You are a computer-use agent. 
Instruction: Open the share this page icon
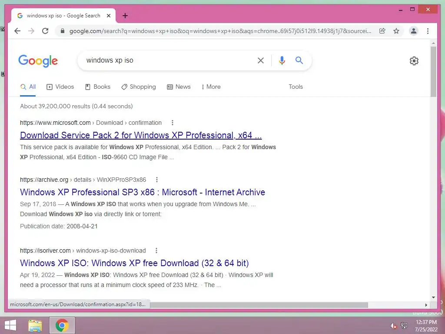point(382,31)
